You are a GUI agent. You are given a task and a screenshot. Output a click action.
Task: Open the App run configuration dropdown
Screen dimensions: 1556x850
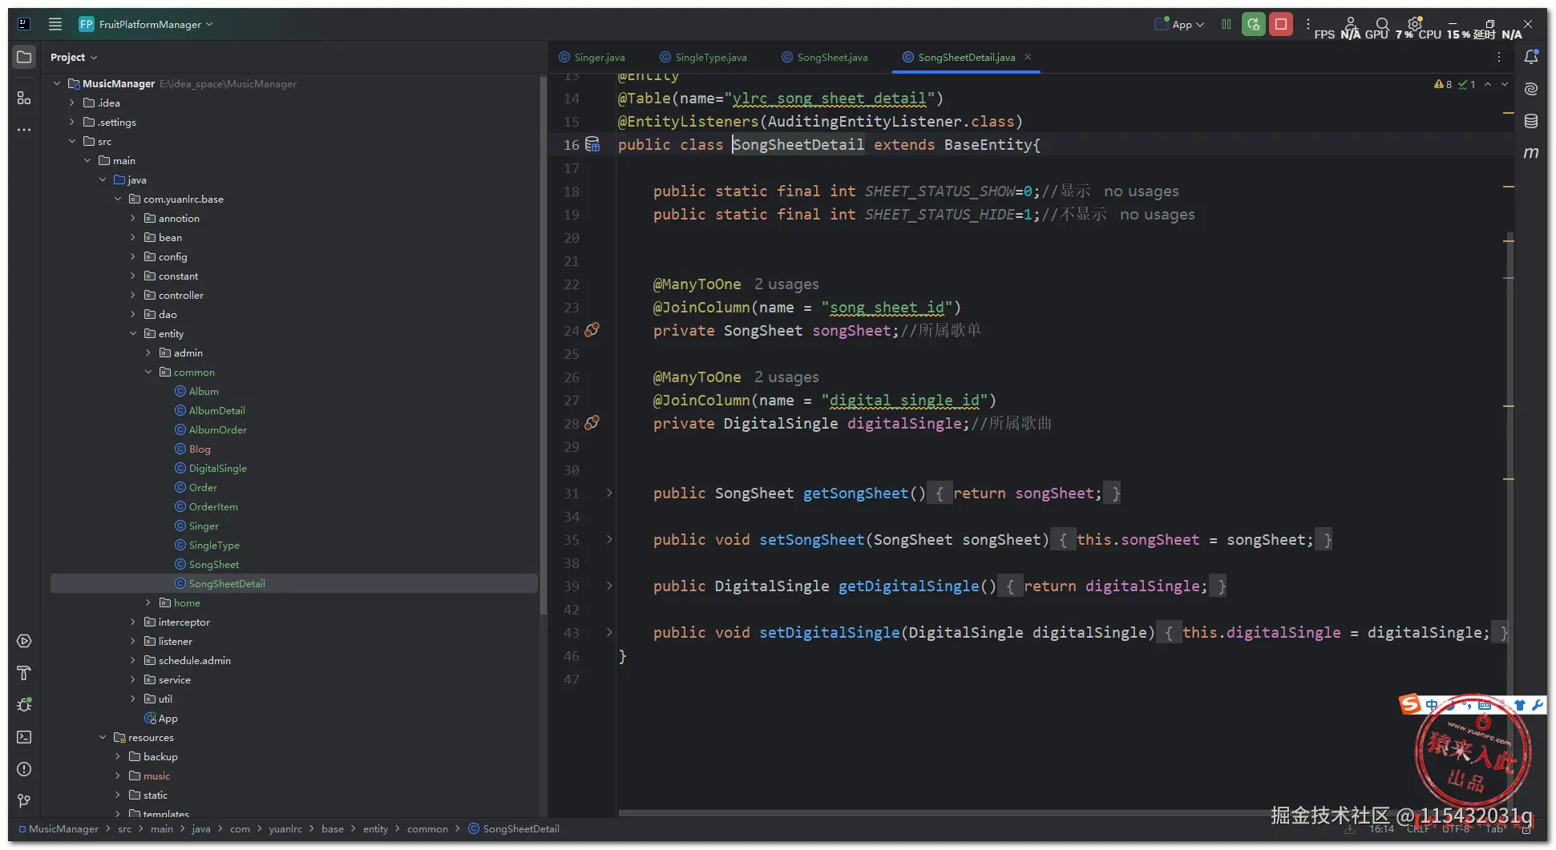pos(1179,24)
